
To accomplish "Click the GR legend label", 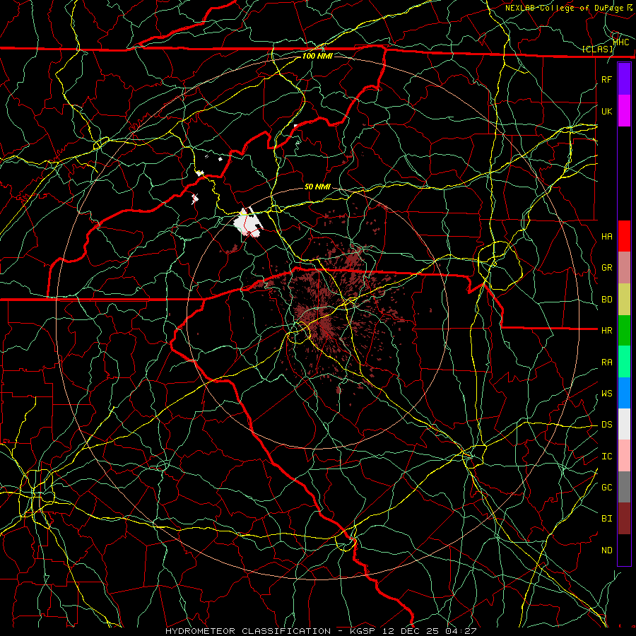I will [606, 268].
